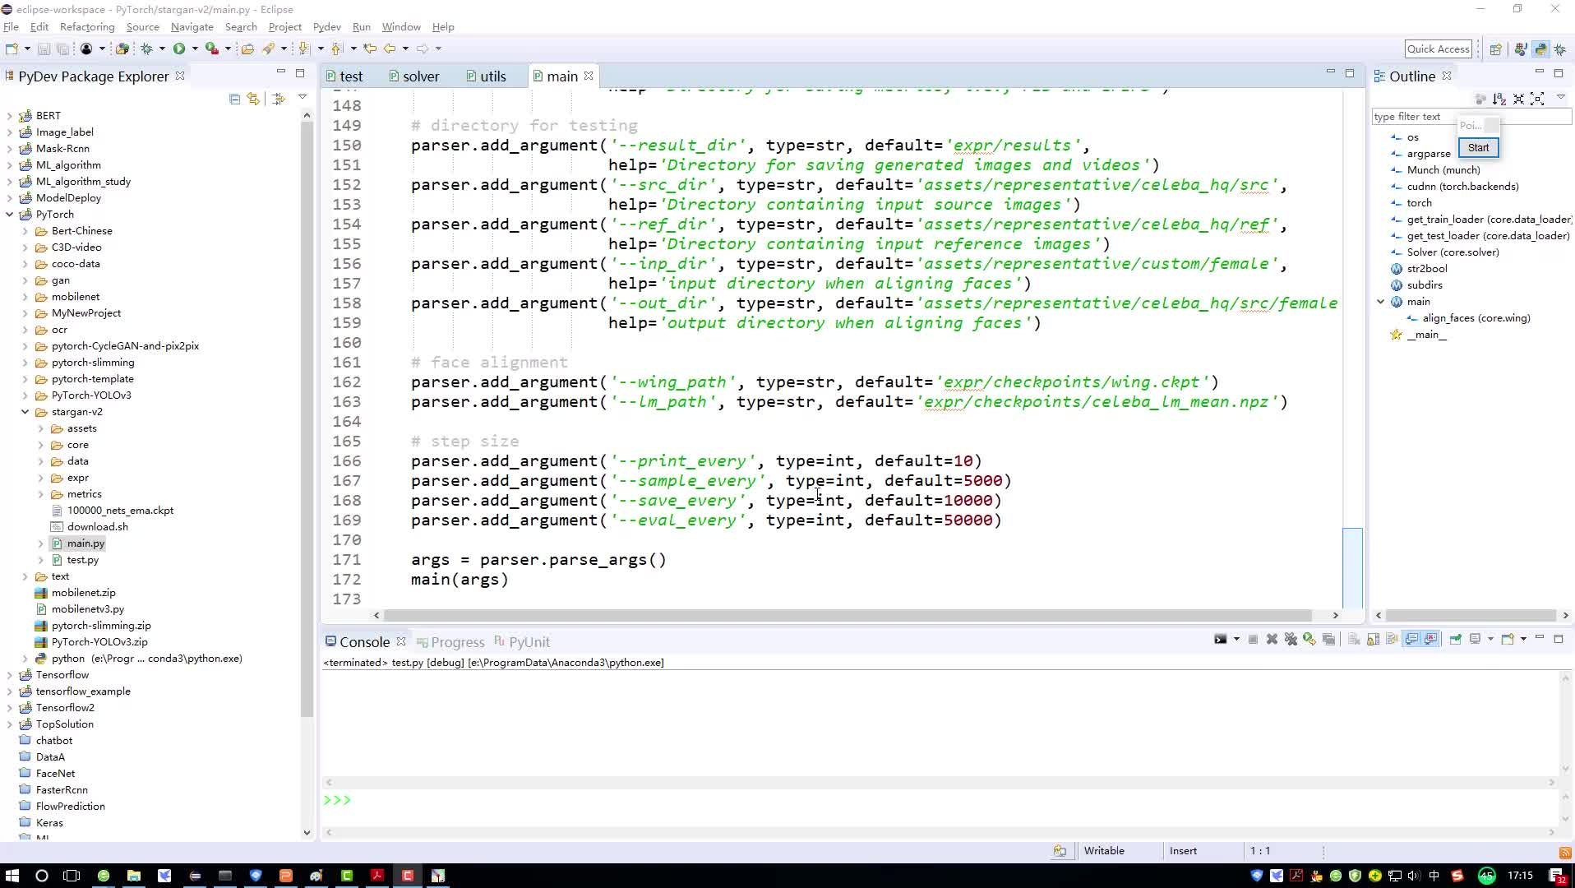Open Windows Start menu on taskbar
The width and height of the screenshot is (1575, 888).
pos(12,876)
